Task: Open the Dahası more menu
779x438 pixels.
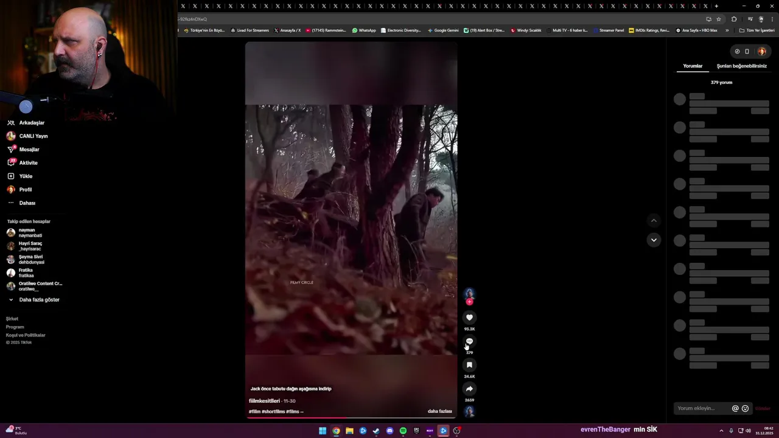Action: pos(21,203)
